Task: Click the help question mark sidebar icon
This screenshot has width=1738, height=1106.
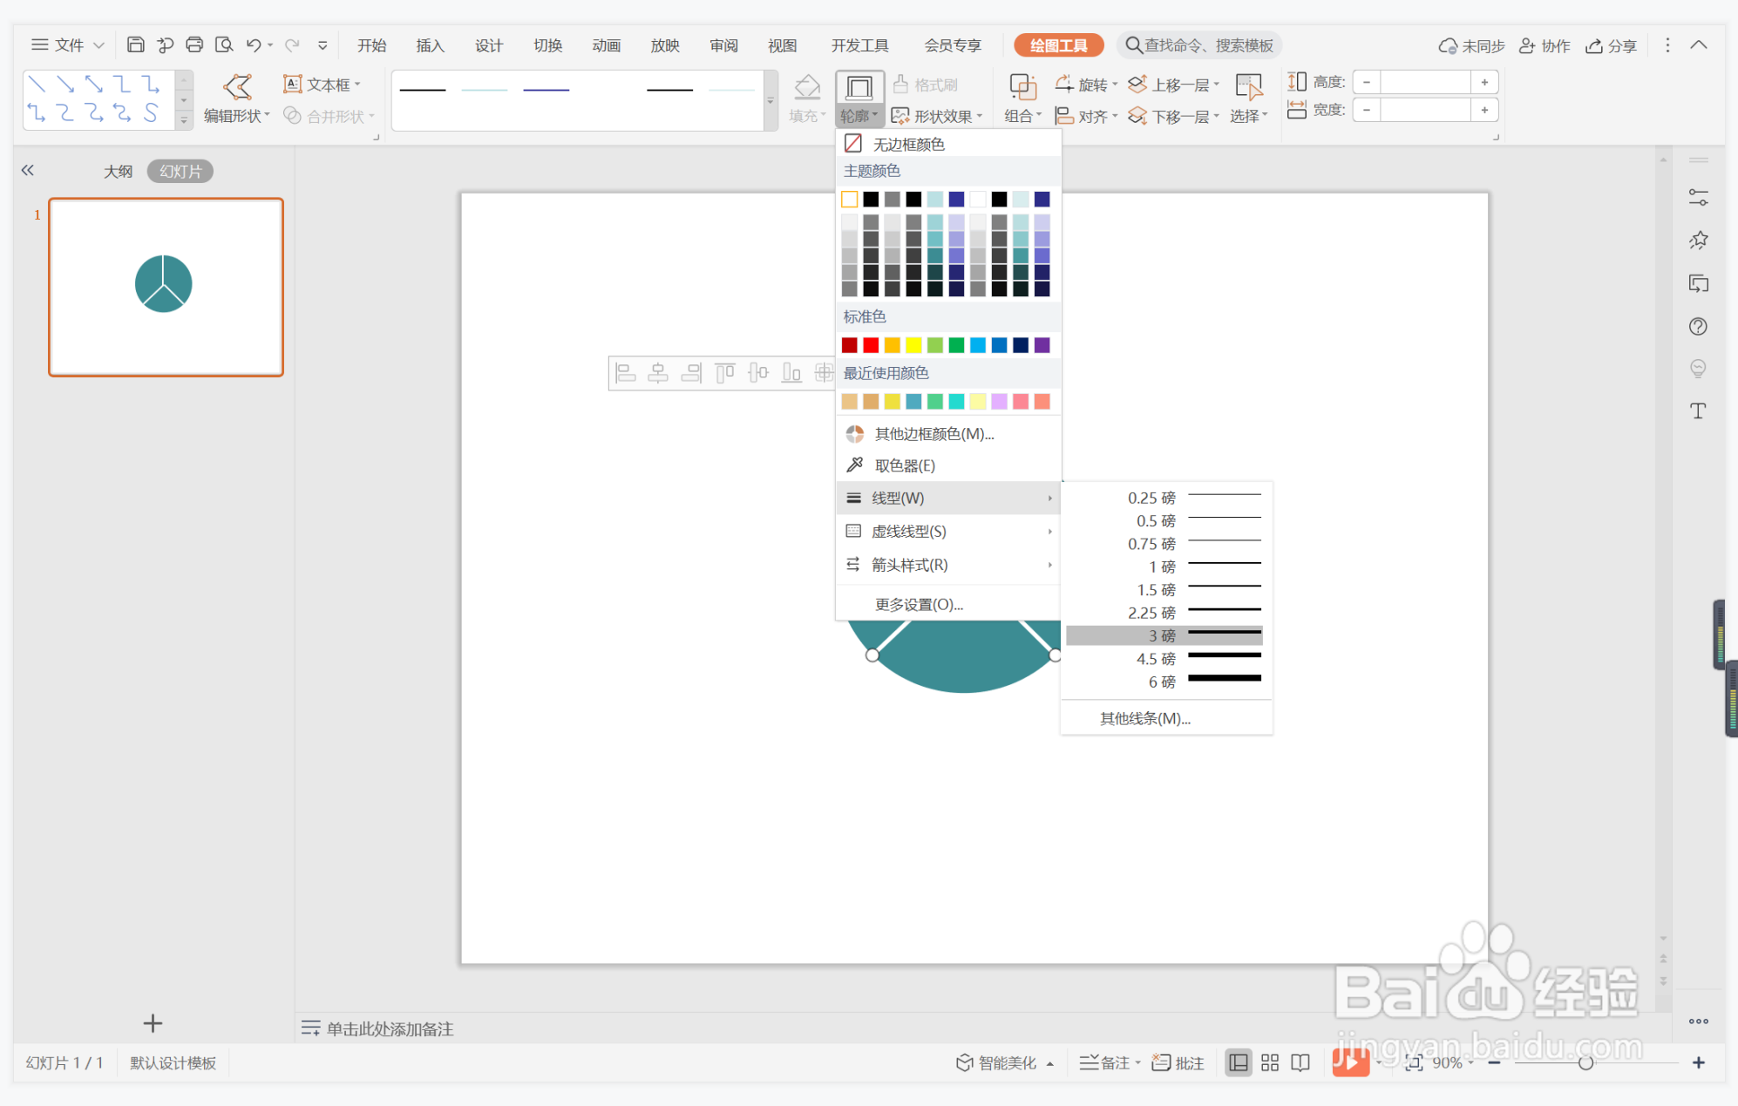Action: (x=1698, y=327)
